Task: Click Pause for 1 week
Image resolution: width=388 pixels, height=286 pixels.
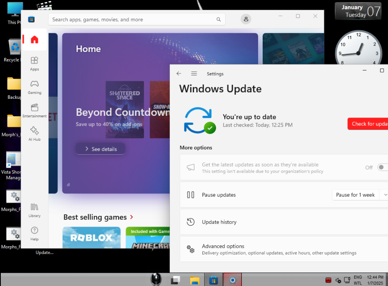Action: (x=355, y=195)
